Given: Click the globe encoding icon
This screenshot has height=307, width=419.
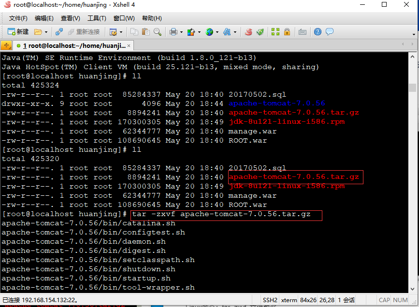Looking at the screenshot, I should tap(209, 32).
